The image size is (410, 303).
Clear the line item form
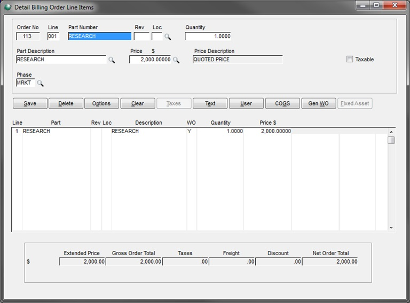pos(138,103)
